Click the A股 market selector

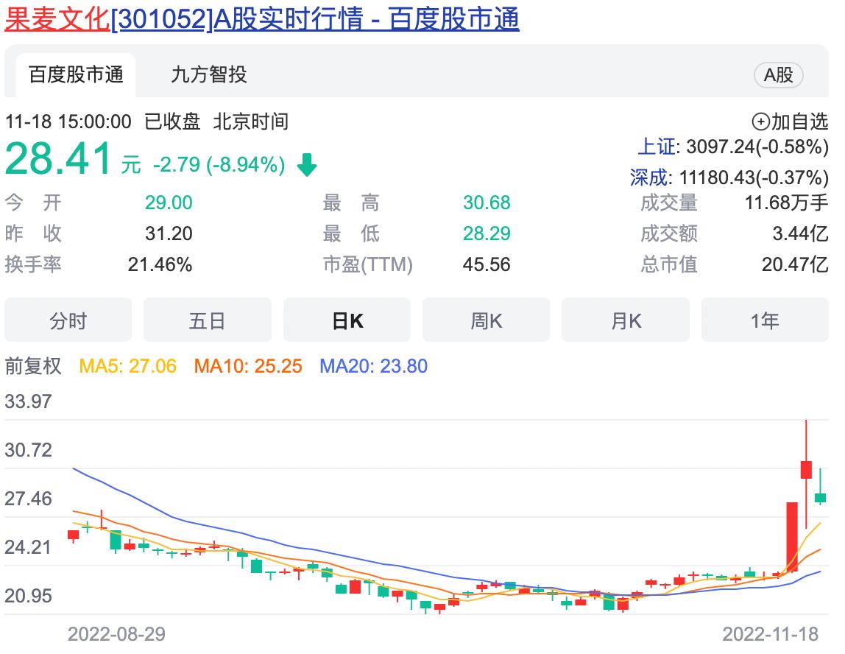click(x=778, y=74)
